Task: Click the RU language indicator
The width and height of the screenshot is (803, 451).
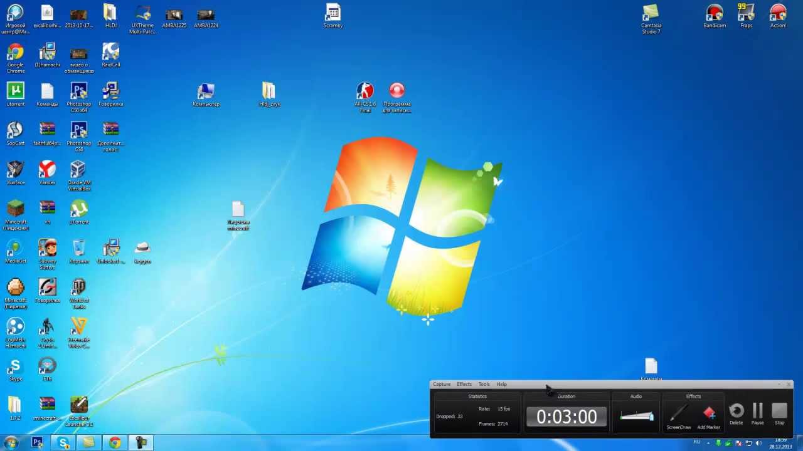Action: tap(696, 442)
